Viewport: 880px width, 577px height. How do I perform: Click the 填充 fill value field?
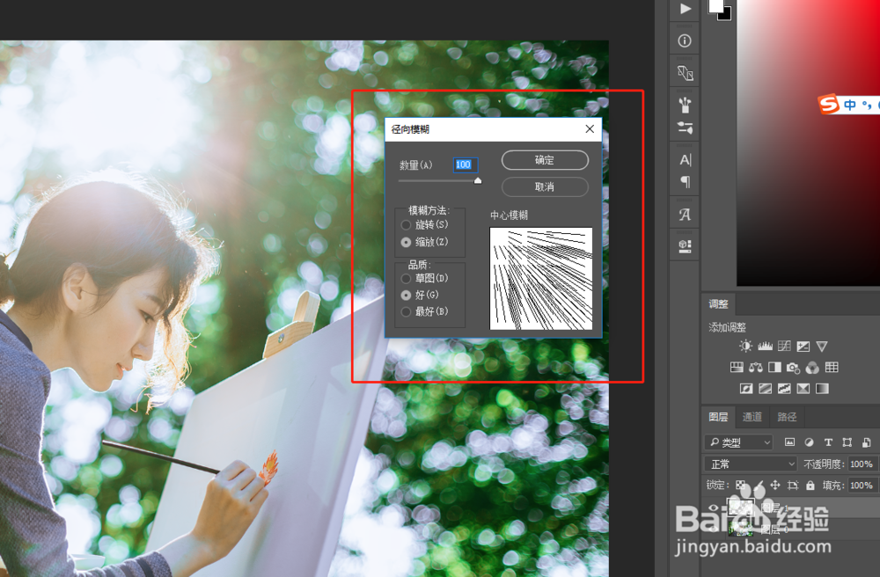[x=862, y=485]
